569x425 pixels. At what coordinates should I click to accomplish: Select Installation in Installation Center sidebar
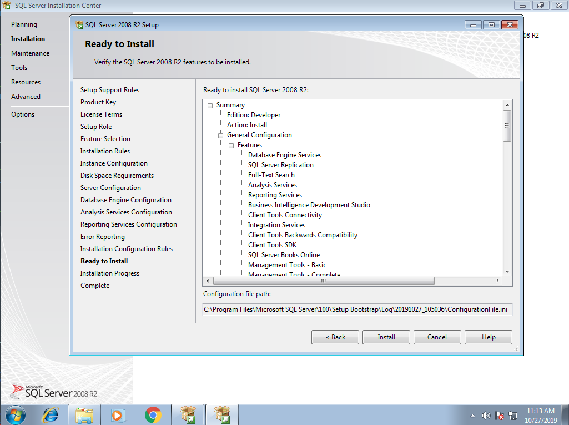28,39
